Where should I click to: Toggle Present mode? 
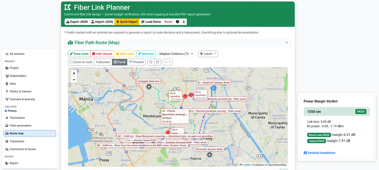[x=136, y=62]
